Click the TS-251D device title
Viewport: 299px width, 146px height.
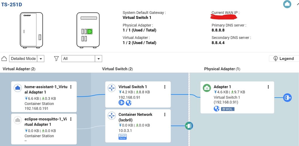pyautogui.click(x=11, y=5)
